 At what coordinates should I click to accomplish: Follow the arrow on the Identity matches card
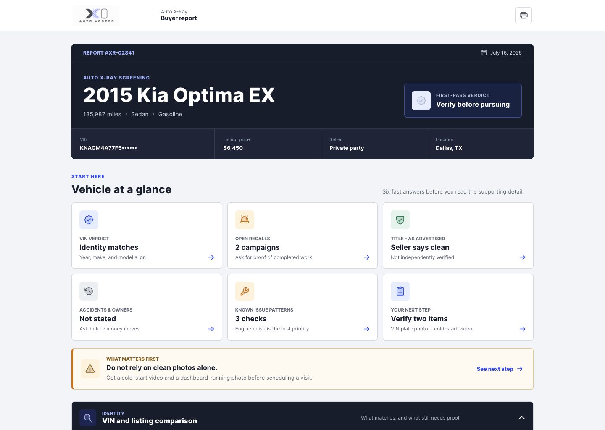[211, 257]
